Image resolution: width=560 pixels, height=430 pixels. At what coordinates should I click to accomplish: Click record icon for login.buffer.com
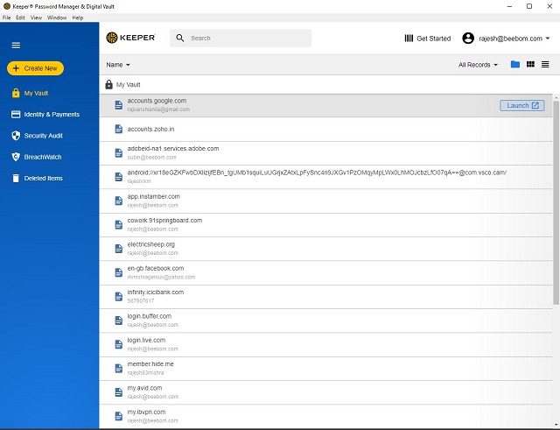(119, 321)
